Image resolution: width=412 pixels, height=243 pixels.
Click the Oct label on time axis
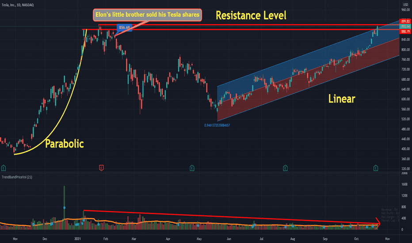tap(356, 239)
